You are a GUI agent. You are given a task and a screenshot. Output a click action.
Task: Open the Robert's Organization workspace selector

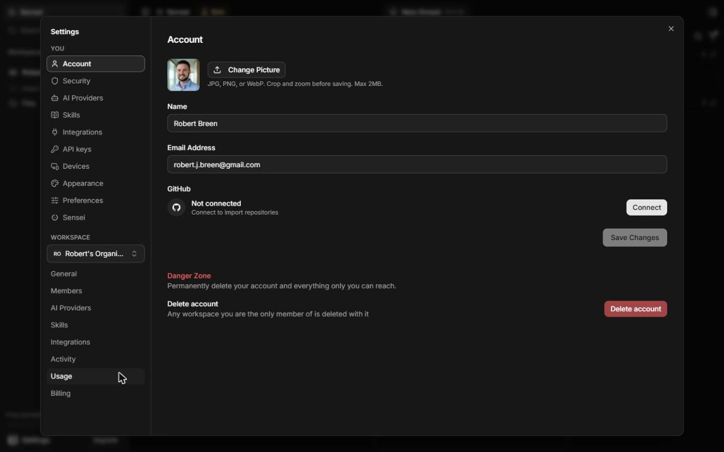(95, 254)
